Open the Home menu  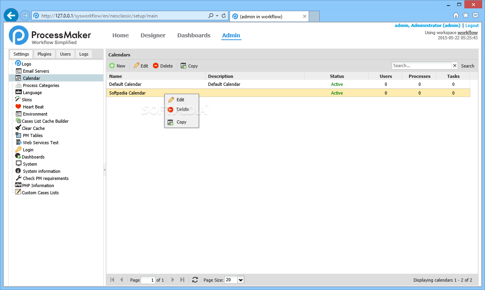click(x=120, y=35)
